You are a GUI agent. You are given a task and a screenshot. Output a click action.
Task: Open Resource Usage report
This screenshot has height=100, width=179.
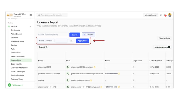tap(17, 79)
